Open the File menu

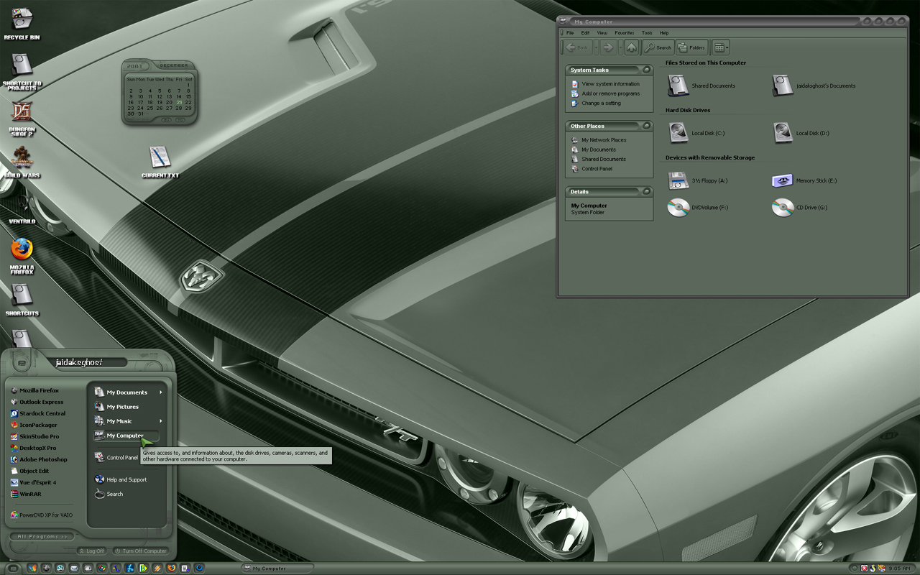point(570,32)
